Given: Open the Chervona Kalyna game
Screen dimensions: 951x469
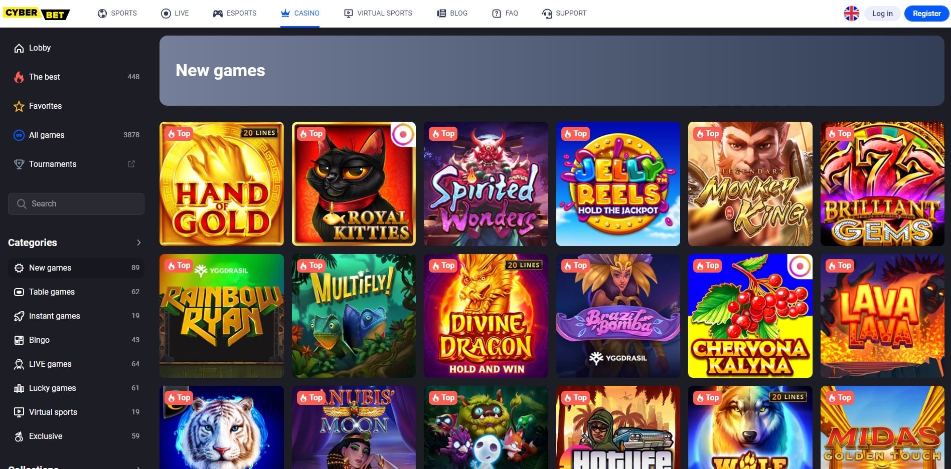Looking at the screenshot, I should tap(750, 316).
